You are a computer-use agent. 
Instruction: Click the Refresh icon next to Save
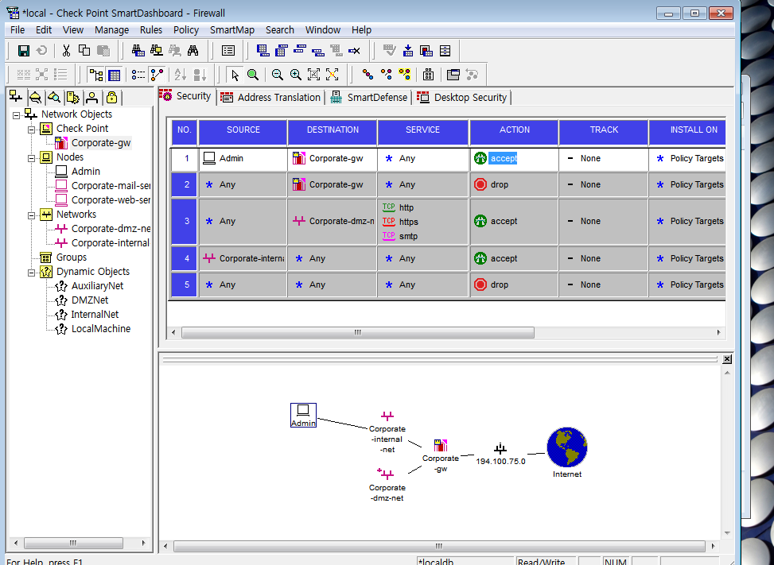point(42,51)
